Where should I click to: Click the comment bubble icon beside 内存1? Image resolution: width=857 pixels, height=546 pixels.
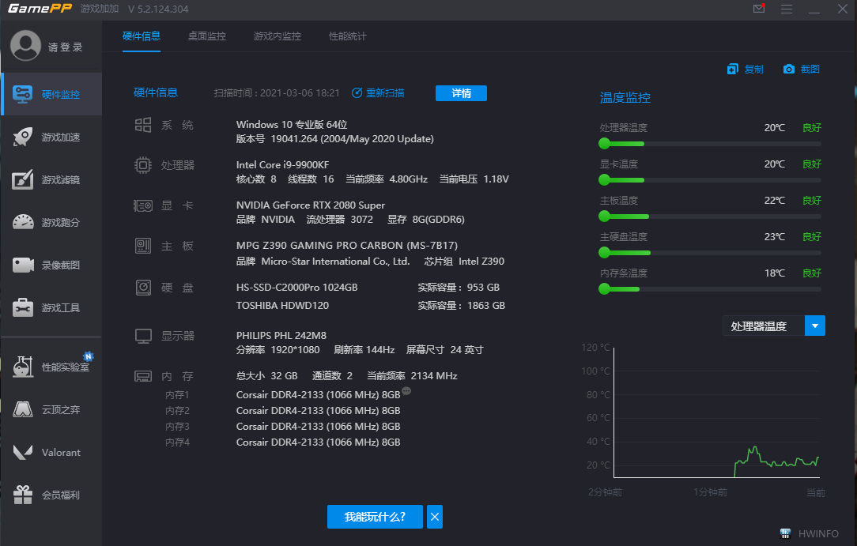click(x=406, y=391)
